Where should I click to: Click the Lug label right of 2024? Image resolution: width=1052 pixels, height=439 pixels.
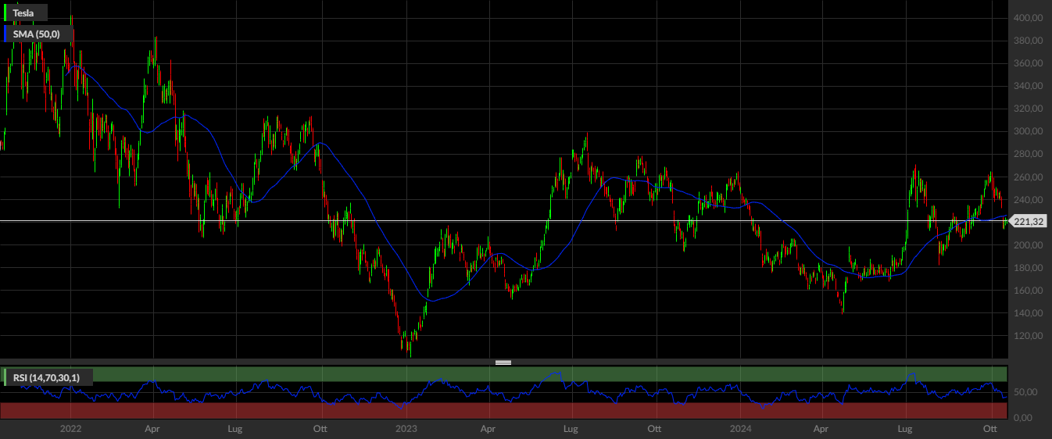(905, 429)
